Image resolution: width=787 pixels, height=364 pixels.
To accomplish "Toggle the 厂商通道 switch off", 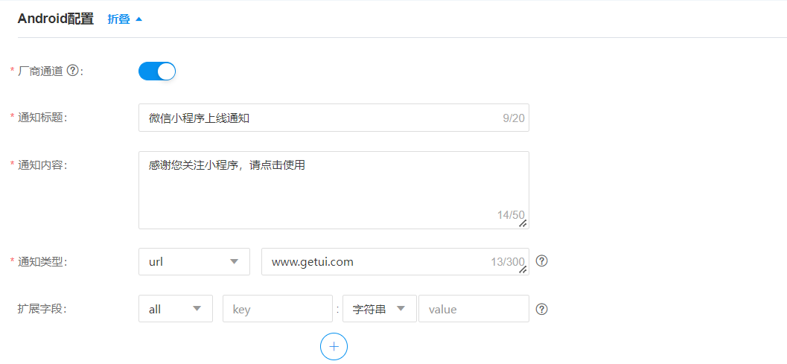I will [157, 71].
